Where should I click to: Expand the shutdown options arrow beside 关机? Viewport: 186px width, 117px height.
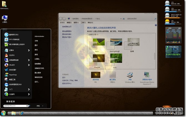43,106
